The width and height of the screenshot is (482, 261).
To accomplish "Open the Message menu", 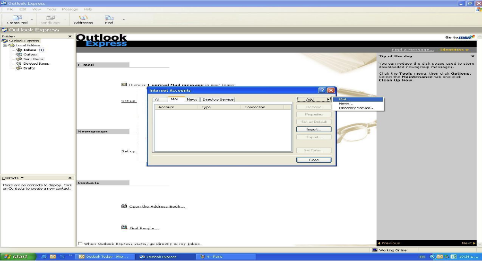I will pos(70,9).
